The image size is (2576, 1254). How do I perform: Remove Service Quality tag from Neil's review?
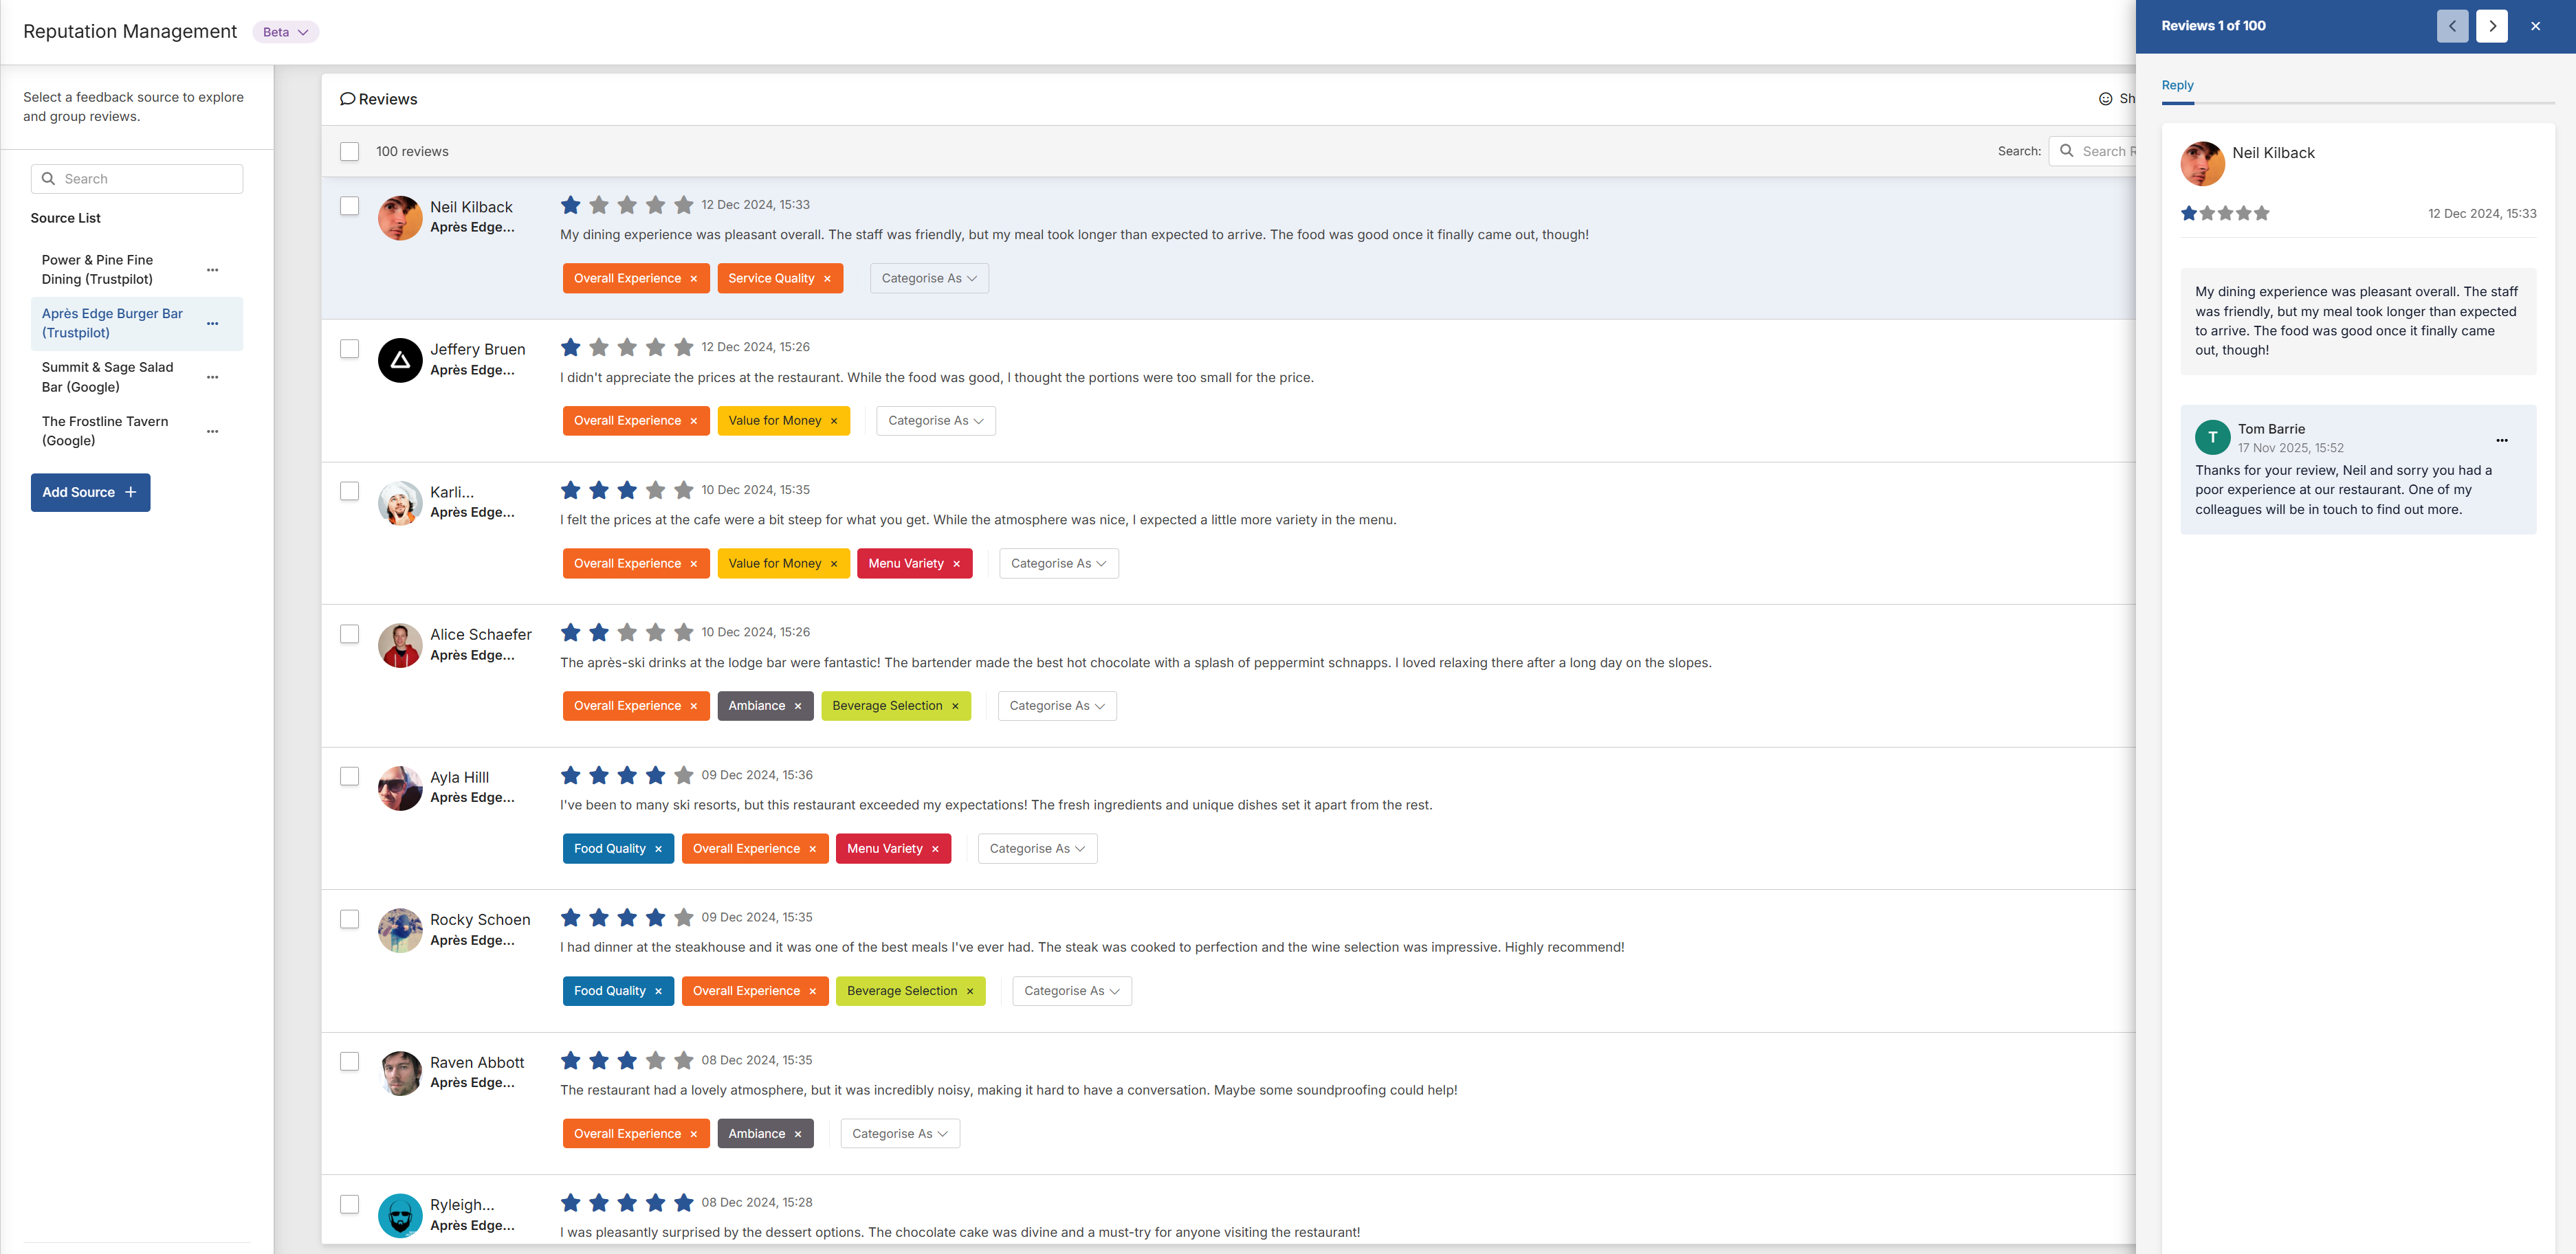pos(827,279)
